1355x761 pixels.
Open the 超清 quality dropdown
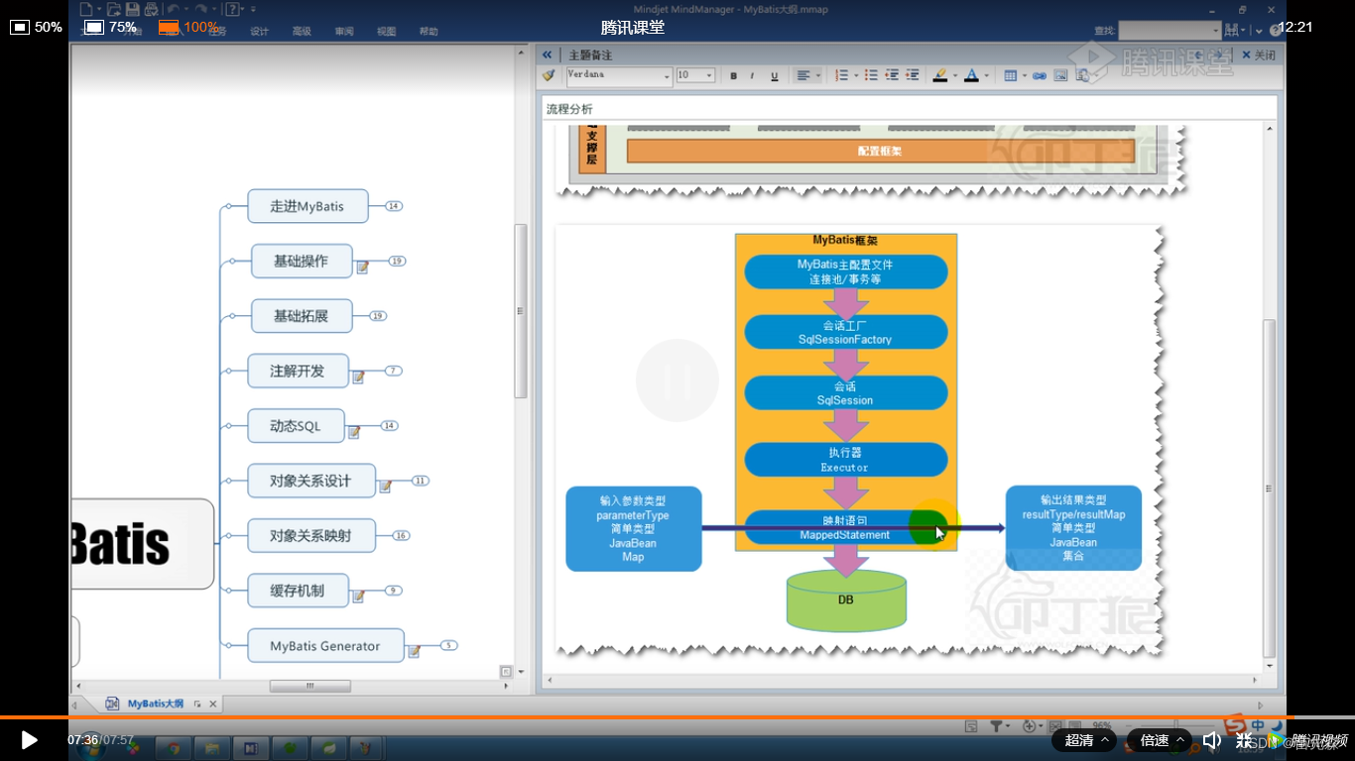[x=1086, y=740]
